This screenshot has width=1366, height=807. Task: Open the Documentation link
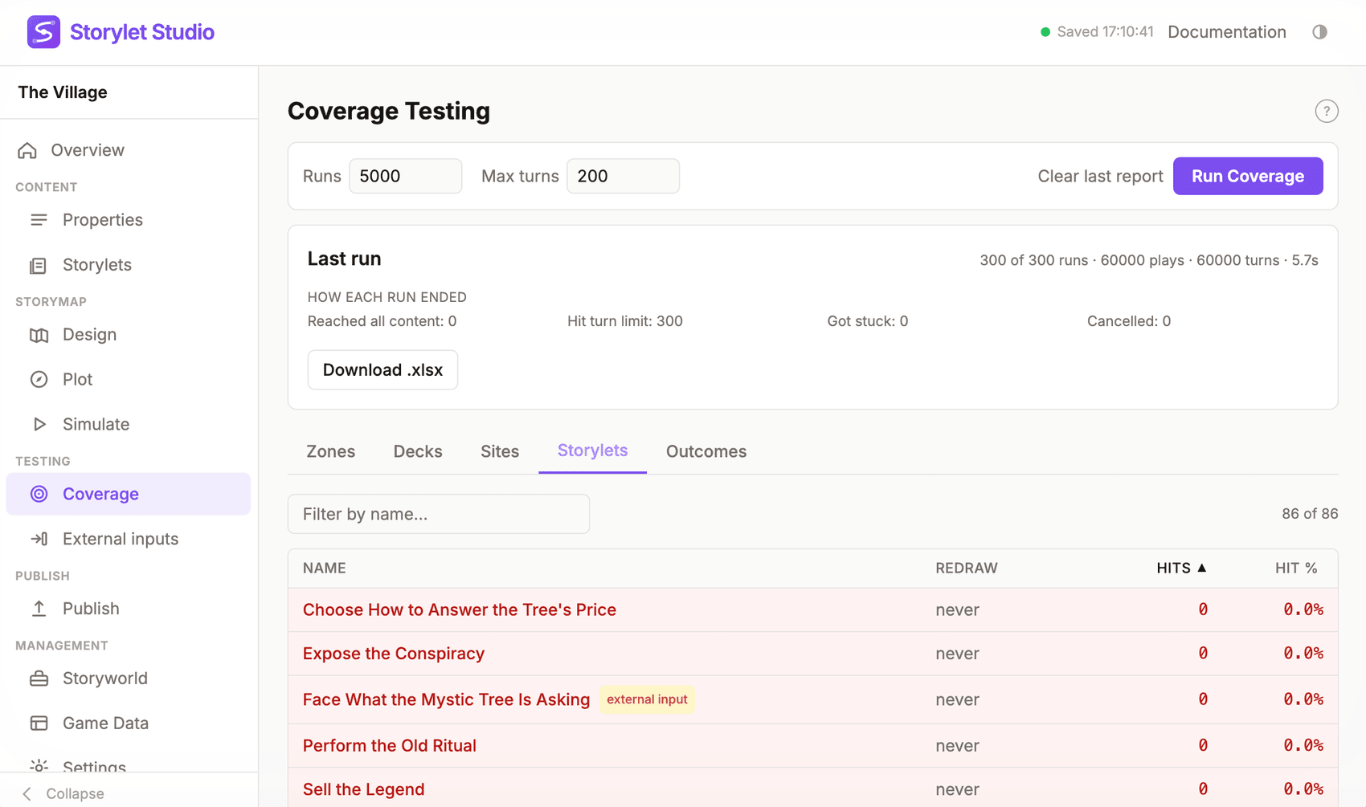pos(1227,32)
